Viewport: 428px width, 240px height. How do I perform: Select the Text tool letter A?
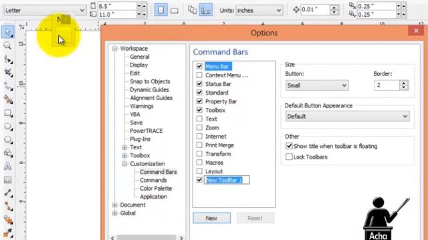click(x=7, y=166)
